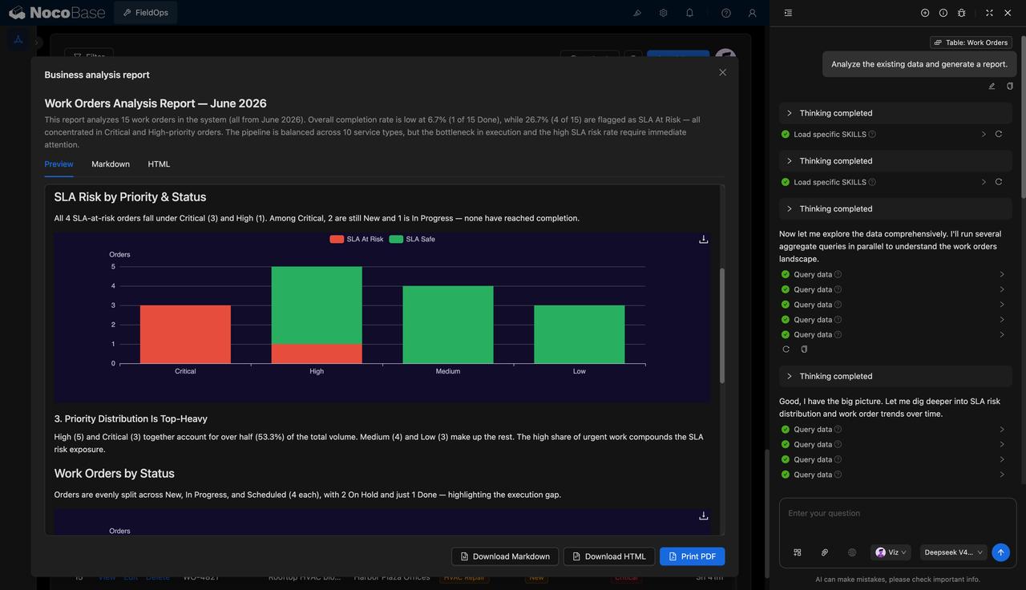Send the question with blue arrow button
Image resolution: width=1026 pixels, height=590 pixels.
[1000, 552]
